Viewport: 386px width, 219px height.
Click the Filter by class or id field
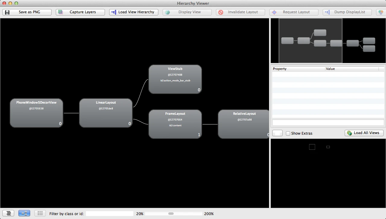pyautogui.click(x=109, y=214)
